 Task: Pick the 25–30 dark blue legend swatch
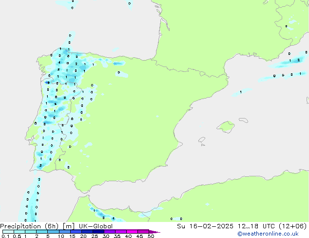coord(98,232)
